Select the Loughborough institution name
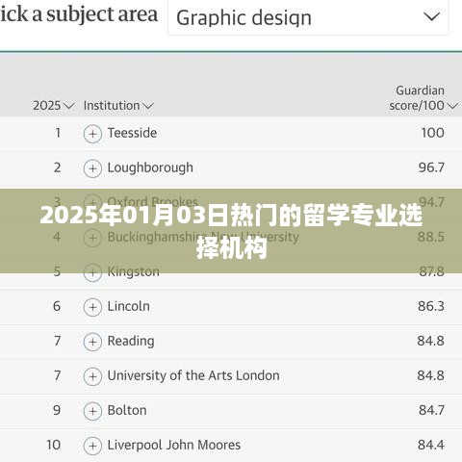The image size is (462, 462). click(150, 167)
